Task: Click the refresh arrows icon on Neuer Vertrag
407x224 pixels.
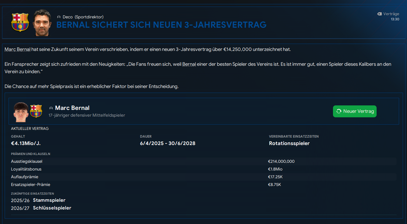Action: click(x=339, y=111)
